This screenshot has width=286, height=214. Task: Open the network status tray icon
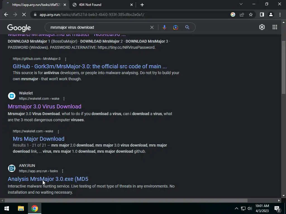pyautogui.click(x=243, y=208)
